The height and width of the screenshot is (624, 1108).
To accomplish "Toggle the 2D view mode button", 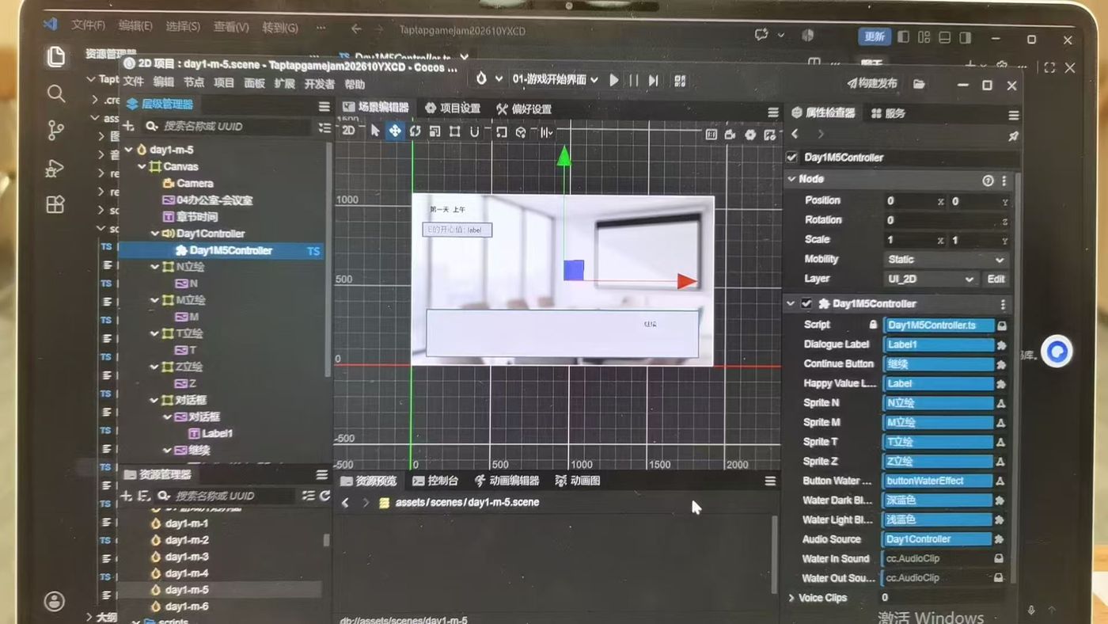I will (x=348, y=131).
